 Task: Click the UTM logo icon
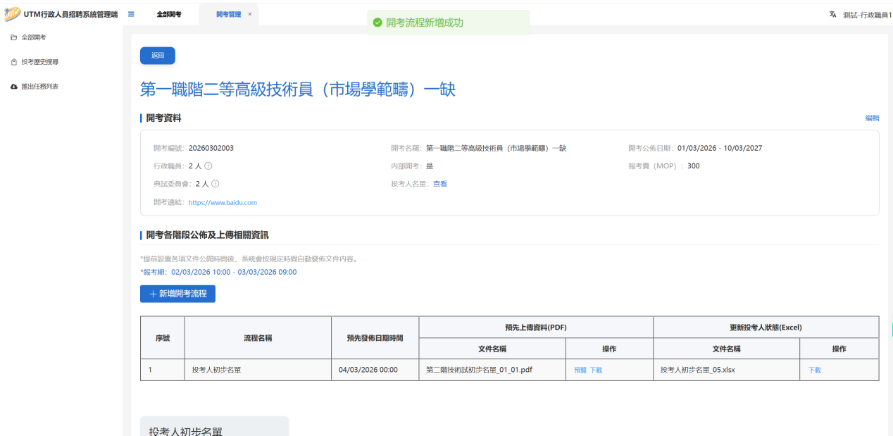pyautogui.click(x=13, y=14)
